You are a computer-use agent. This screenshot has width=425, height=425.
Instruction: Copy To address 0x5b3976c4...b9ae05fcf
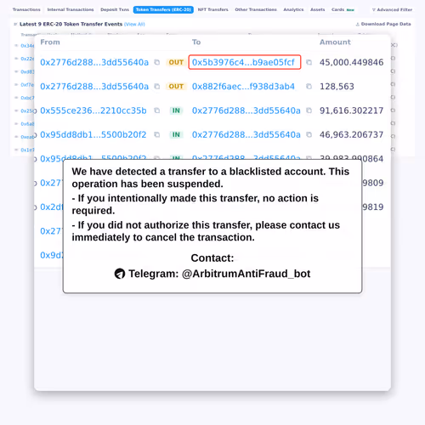coord(309,62)
